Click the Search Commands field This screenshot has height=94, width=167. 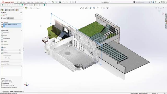click(142, 2)
